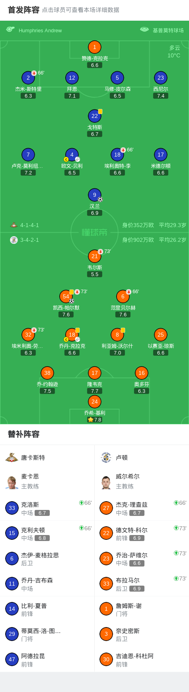Tap the 唐卡斯特 club crest in substitutes
Screen dimensions: 189x692
[12, 457]
